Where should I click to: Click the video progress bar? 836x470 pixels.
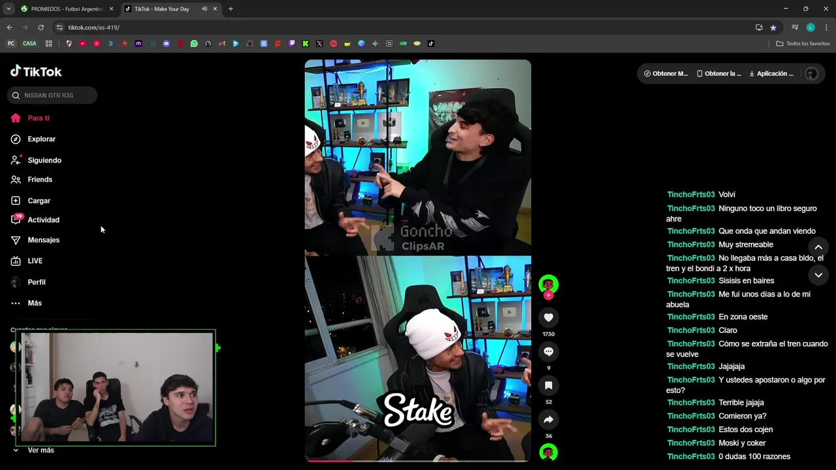[x=418, y=461]
